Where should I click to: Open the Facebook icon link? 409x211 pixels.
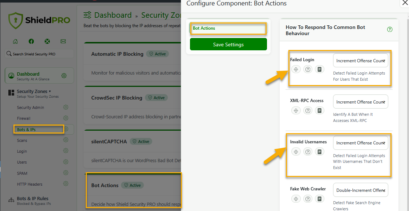pos(31,41)
